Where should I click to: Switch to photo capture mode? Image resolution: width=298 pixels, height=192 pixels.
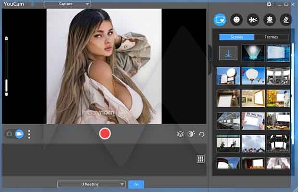tap(9, 134)
